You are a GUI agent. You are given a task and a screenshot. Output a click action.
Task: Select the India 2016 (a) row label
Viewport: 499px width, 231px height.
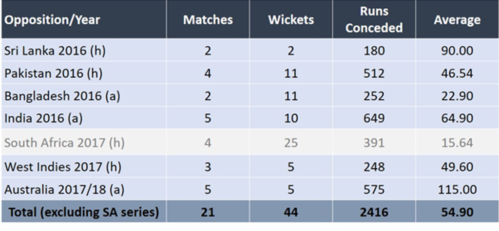pyautogui.click(x=43, y=118)
